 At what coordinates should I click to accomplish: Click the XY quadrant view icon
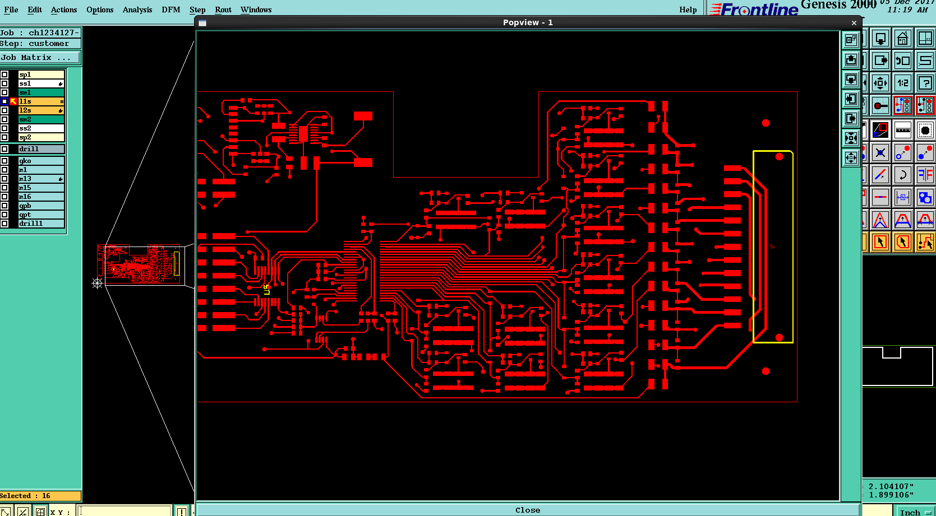coord(925,38)
